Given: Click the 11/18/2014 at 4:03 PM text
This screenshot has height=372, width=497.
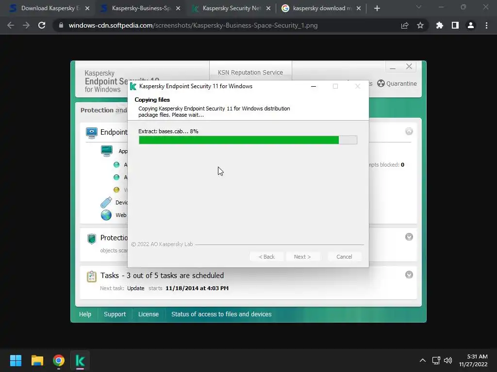Looking at the screenshot, I should tap(197, 288).
